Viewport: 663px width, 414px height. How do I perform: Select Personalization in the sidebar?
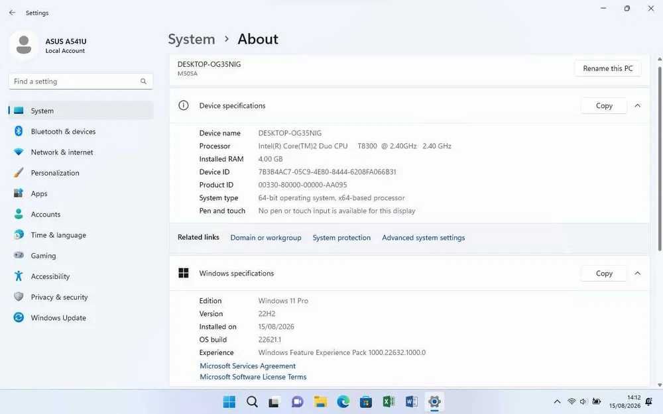81,173
